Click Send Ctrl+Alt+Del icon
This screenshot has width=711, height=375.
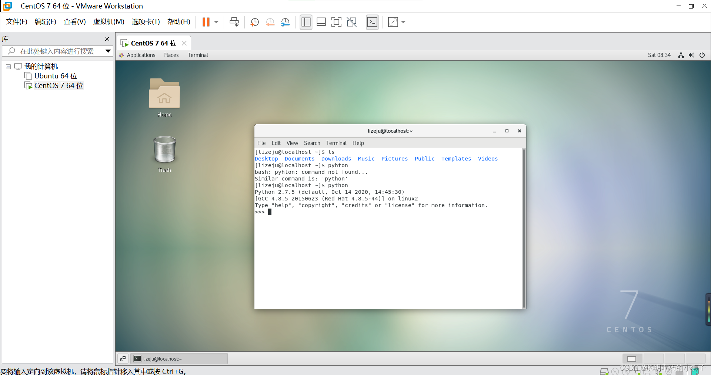(x=234, y=22)
